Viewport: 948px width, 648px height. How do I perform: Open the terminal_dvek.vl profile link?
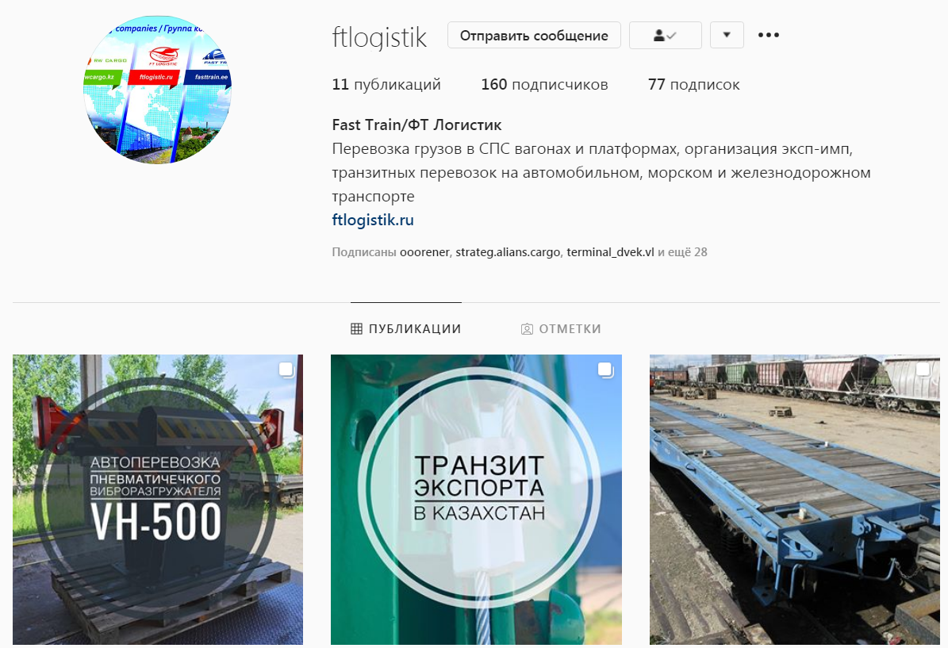[610, 252]
